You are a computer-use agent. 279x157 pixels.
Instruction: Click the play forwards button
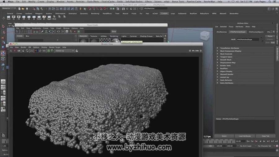tap(264, 141)
